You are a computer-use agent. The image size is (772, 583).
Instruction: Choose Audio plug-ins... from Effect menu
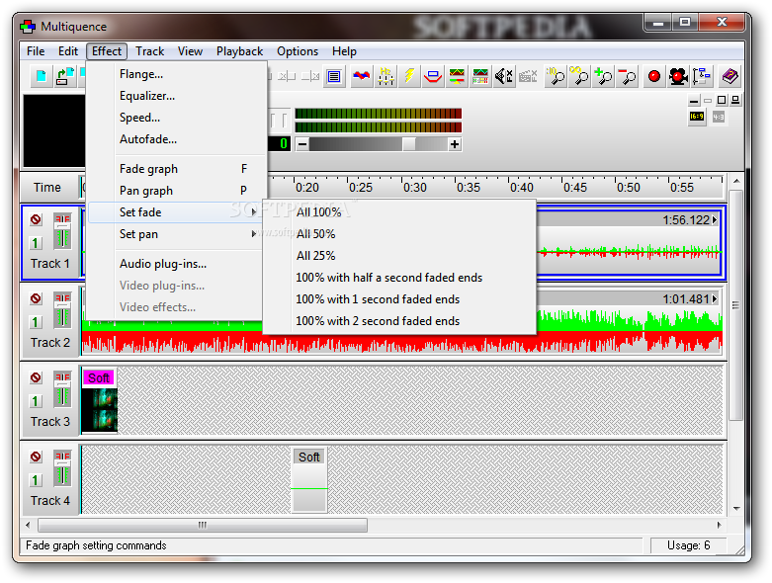tap(176, 264)
